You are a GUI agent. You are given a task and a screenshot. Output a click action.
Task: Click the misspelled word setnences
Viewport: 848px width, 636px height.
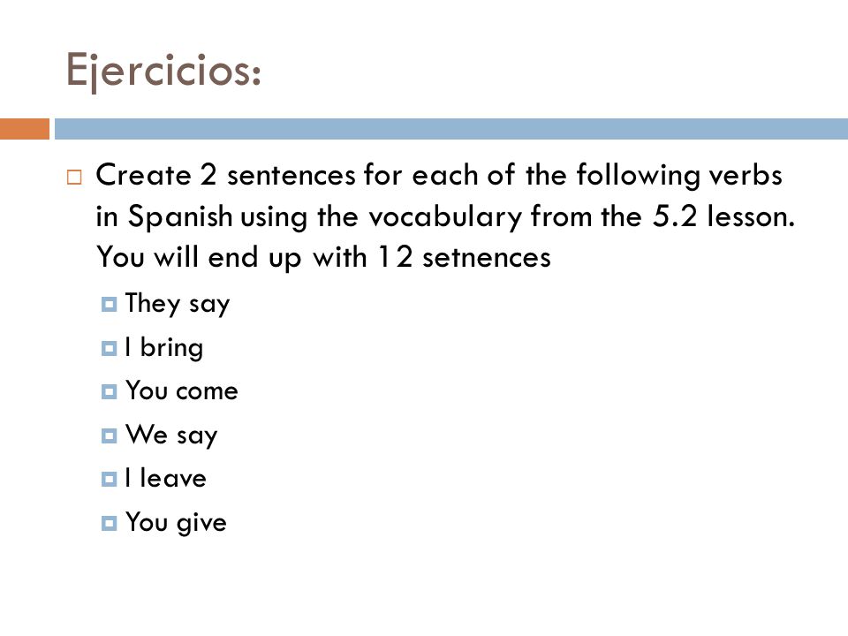click(x=486, y=257)
